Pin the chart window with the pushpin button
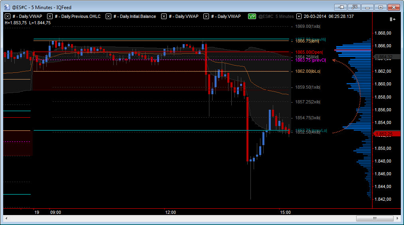The image size is (404, 225). [x=341, y=7]
